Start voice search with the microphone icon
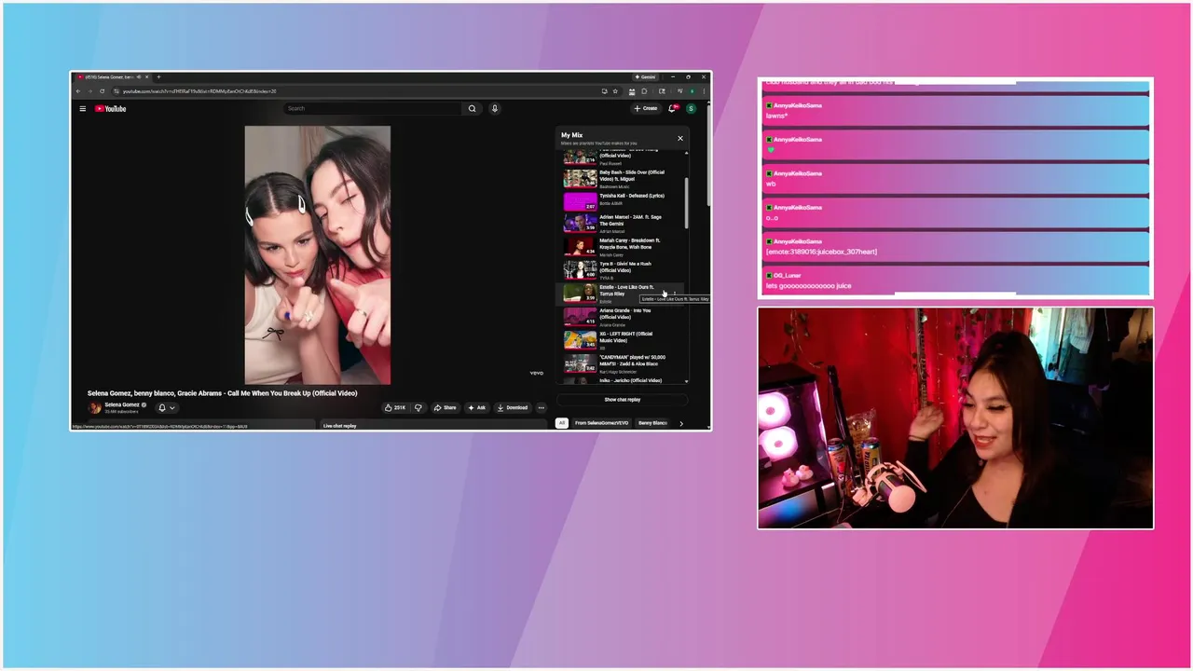 [x=495, y=109]
